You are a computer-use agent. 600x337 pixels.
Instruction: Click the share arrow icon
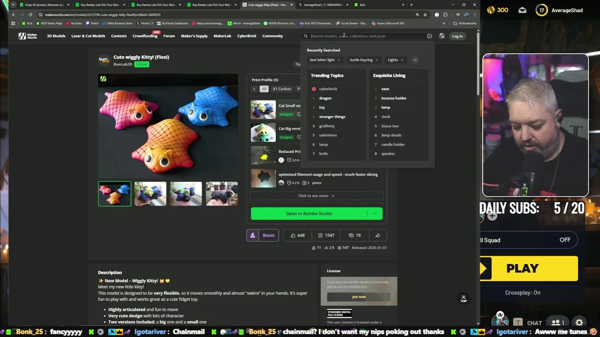tap(378, 235)
